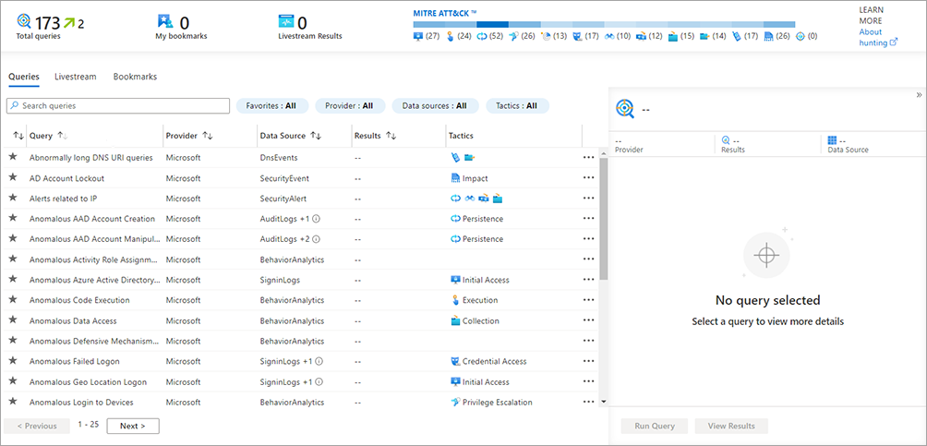Toggle favorite star for Anomalous Geo Location Logon
Viewport: 927px width, 446px height.
pos(13,381)
